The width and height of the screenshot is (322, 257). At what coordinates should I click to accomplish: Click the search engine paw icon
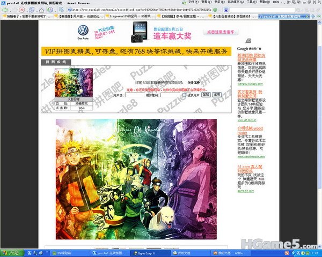tap(226, 10)
